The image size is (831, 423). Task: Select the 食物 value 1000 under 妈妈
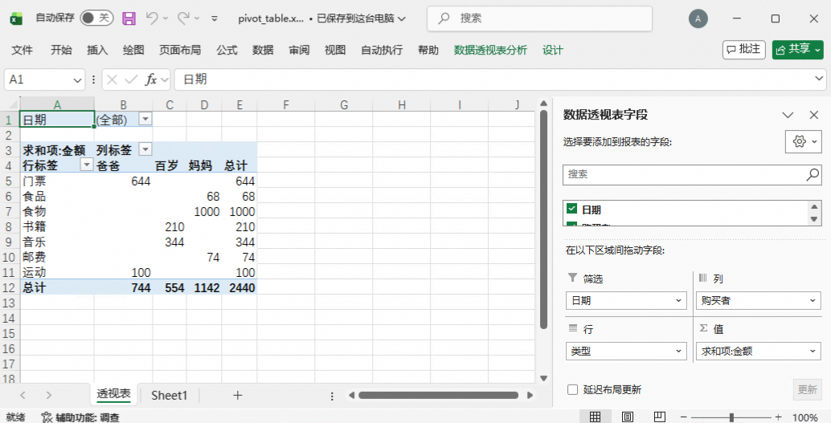click(x=204, y=211)
